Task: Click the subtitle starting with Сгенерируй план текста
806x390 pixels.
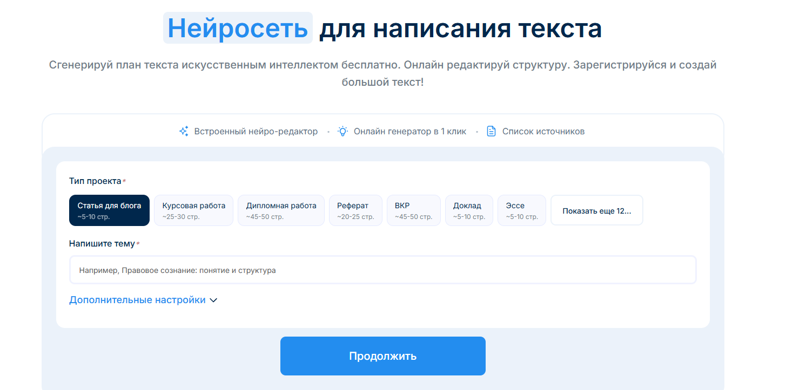Action: click(383, 74)
